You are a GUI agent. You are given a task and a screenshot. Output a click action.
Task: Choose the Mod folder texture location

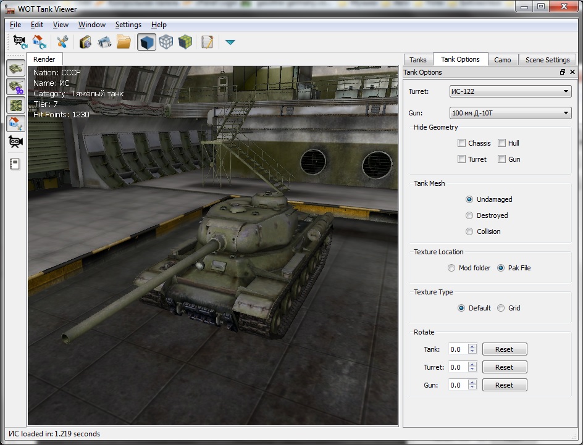point(451,268)
